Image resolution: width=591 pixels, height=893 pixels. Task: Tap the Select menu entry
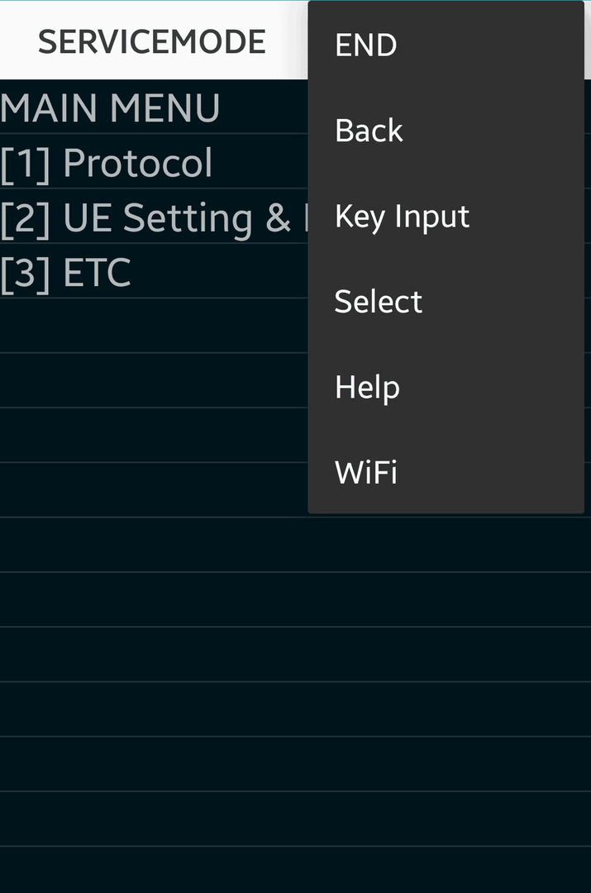[446, 301]
